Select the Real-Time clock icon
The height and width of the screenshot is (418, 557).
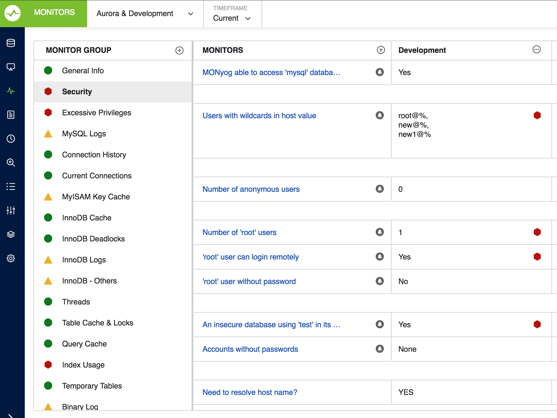11,139
